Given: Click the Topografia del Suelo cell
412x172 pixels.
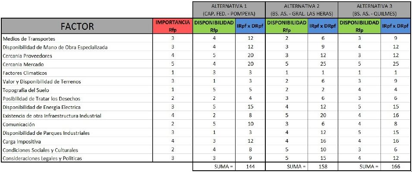Looking at the screenshot, I should [x=77, y=90].
